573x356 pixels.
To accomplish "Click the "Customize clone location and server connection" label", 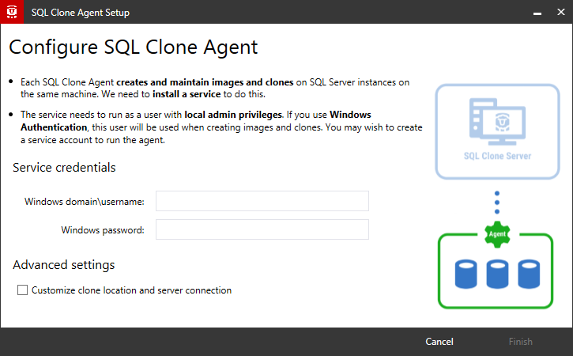I will point(131,290).
